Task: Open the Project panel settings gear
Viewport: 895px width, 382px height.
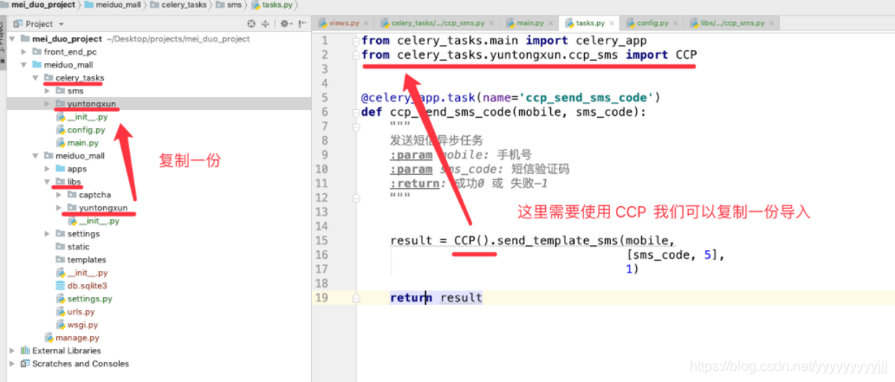Action: [284, 24]
